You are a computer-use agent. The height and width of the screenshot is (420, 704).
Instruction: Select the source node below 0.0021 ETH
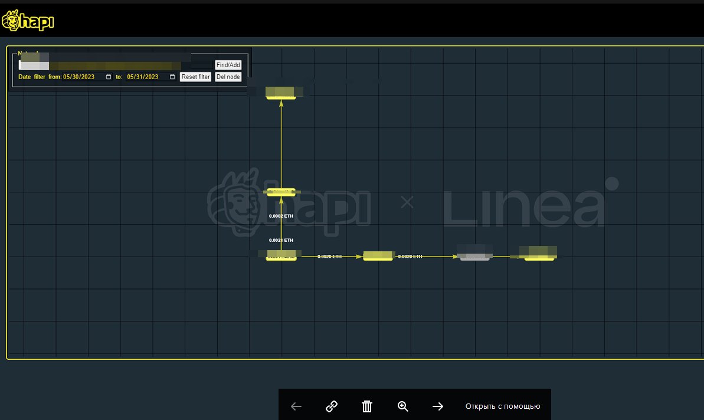[281, 256]
